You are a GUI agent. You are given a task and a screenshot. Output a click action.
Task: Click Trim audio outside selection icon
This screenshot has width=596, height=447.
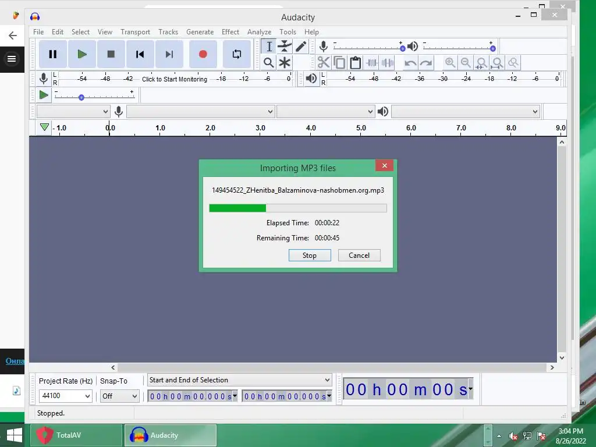pos(371,62)
